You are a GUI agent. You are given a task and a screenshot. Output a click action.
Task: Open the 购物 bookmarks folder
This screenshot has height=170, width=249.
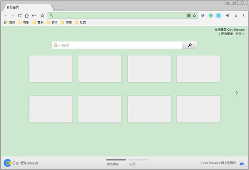tap(67, 22)
